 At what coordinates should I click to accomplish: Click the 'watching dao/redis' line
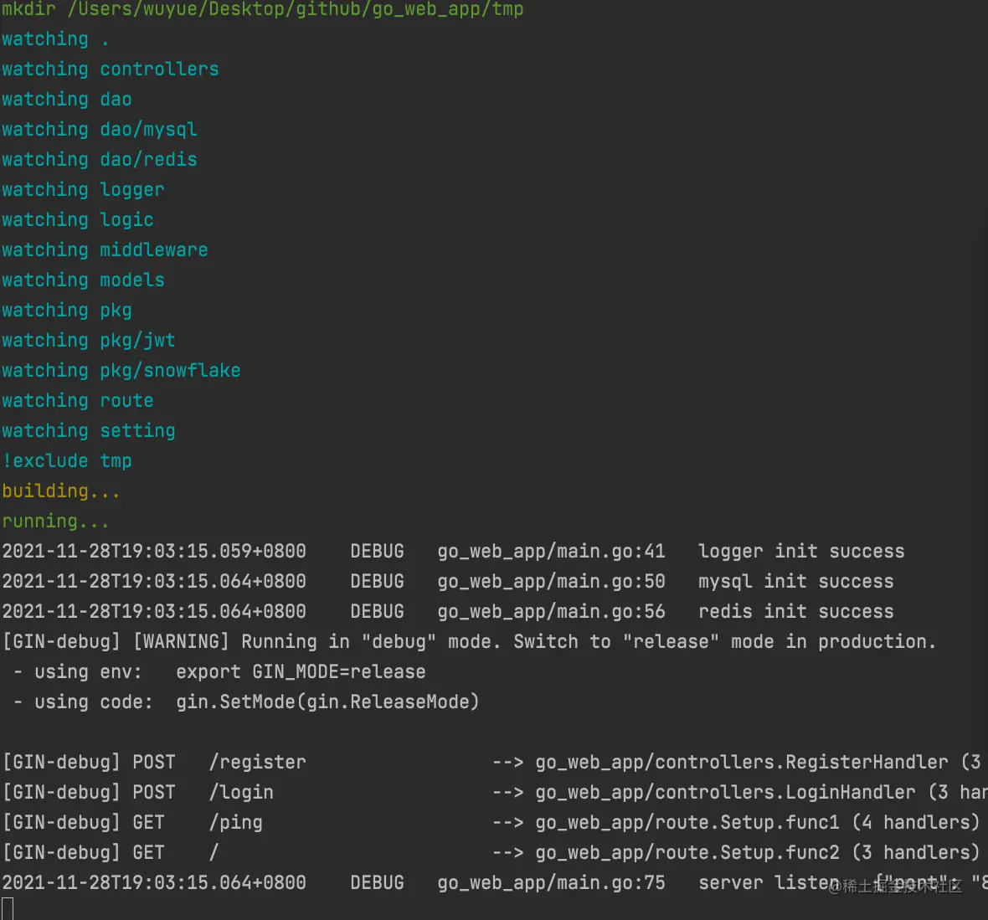tap(100, 160)
